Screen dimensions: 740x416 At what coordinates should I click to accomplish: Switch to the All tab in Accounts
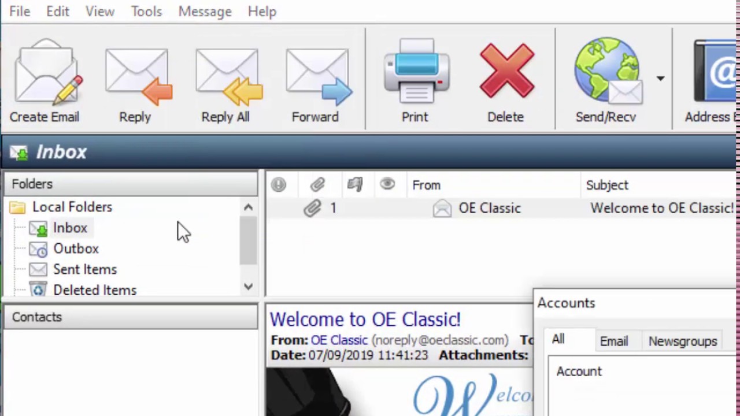click(558, 340)
